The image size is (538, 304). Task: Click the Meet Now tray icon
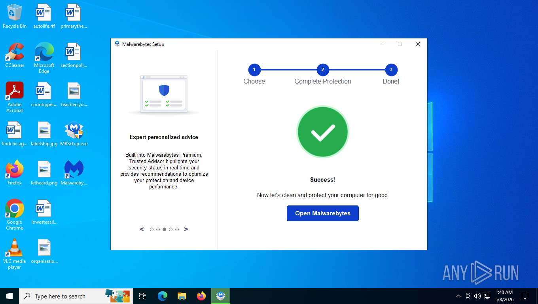tap(468, 296)
